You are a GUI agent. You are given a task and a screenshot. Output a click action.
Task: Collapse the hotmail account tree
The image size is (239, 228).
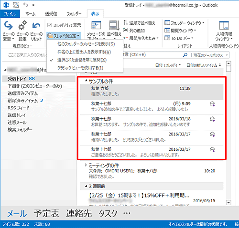click(5, 70)
